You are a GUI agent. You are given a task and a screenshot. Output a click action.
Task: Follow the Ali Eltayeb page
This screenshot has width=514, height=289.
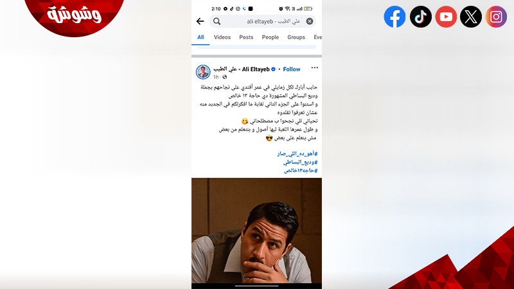tap(292, 69)
